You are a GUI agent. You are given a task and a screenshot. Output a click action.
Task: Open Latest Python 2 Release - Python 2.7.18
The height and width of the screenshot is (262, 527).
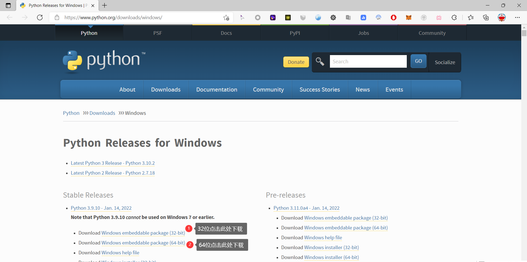coord(113,173)
